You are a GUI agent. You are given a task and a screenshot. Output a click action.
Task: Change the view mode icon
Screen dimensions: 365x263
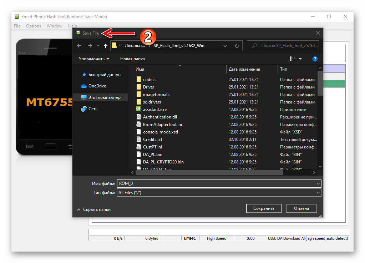pyautogui.click(x=293, y=59)
